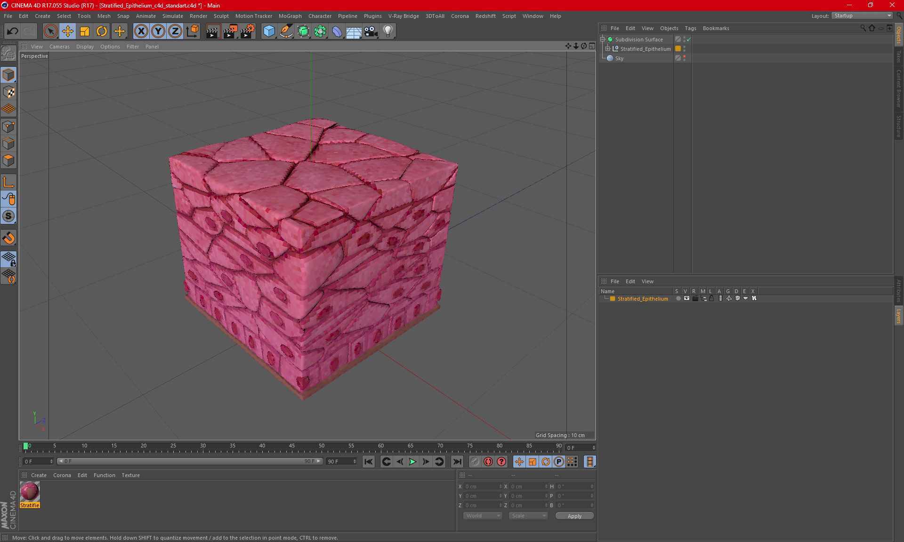Add a Cube primitive object

click(x=269, y=32)
